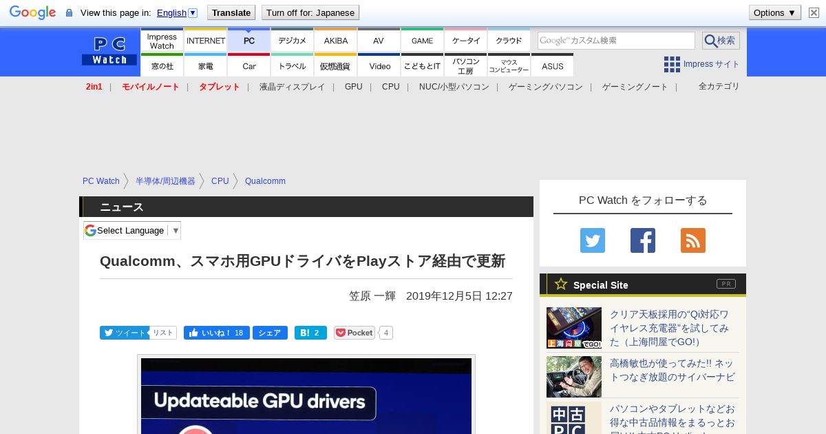Open the ケータイ tab
826x434 pixels.
tap(466, 40)
